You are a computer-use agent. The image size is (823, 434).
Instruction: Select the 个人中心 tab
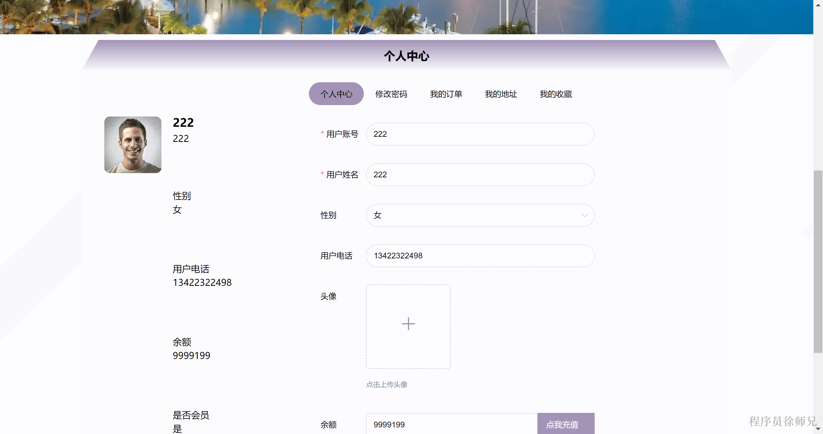[x=336, y=93]
